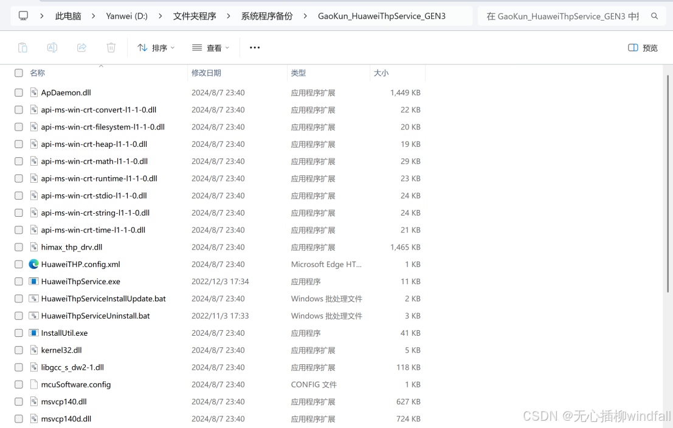Select file name libgcc_s_dw2-1.dll
Image resolution: width=673 pixels, height=428 pixels.
[x=72, y=367]
